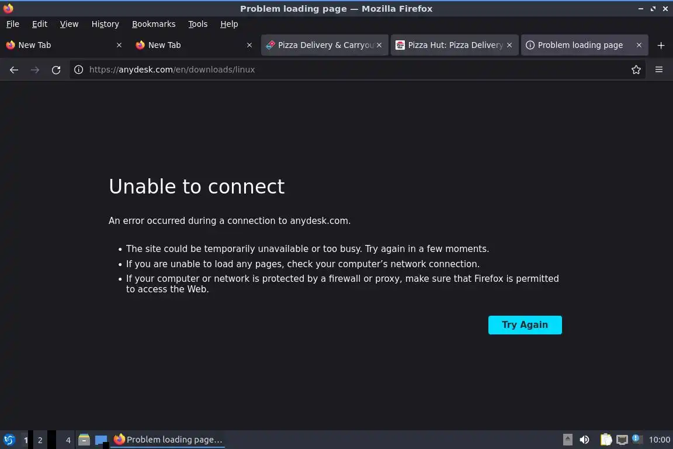Close the Problem loading page tab
Image resolution: width=673 pixels, height=449 pixels.
[639, 45]
